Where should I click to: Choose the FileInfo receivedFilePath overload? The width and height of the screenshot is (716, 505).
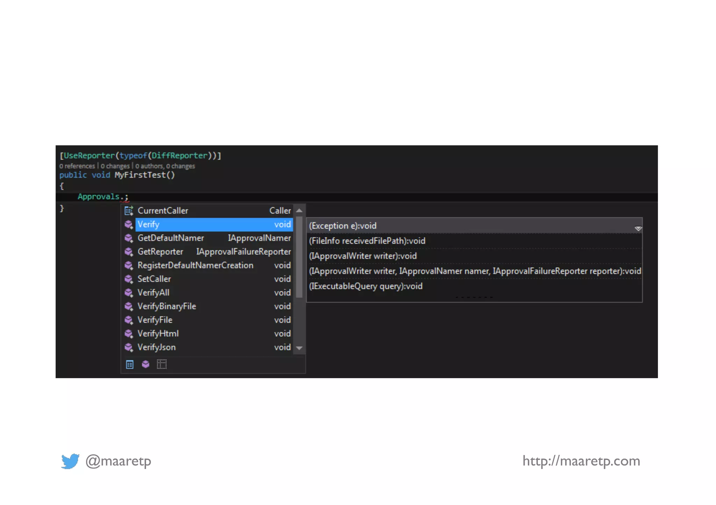click(x=367, y=241)
